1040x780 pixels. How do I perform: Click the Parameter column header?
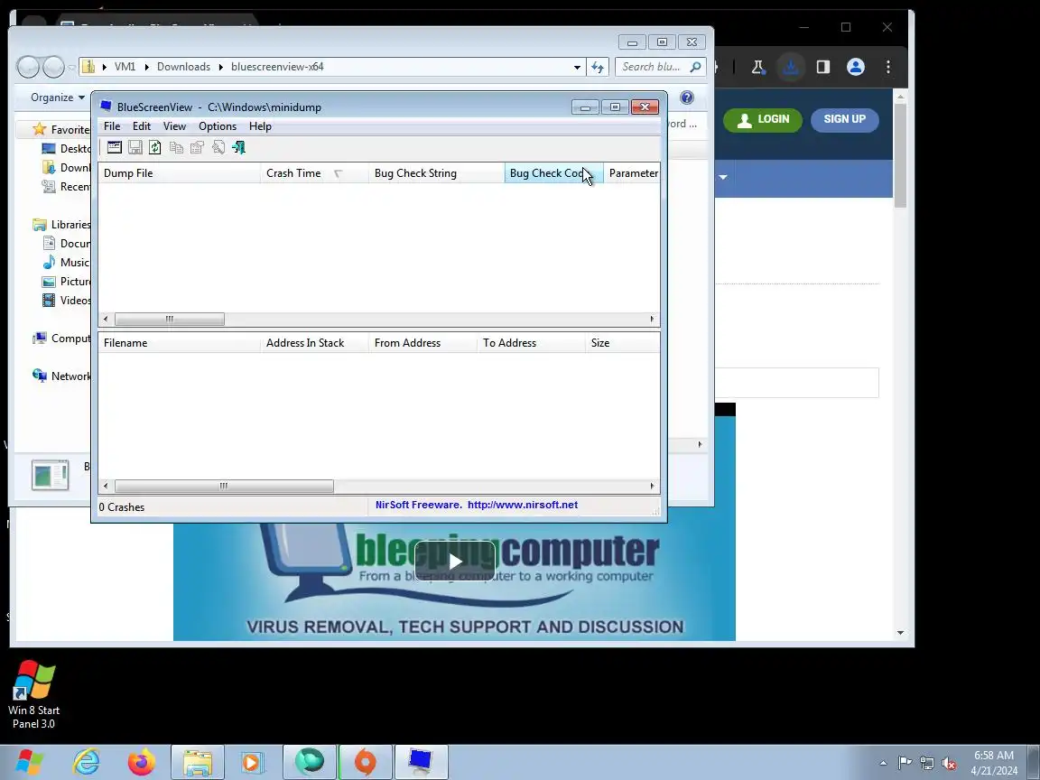[x=632, y=173]
